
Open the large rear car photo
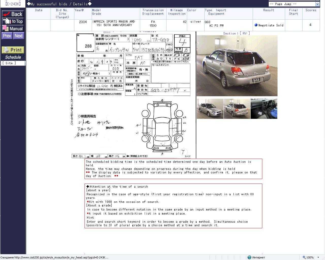[x=237, y=66]
